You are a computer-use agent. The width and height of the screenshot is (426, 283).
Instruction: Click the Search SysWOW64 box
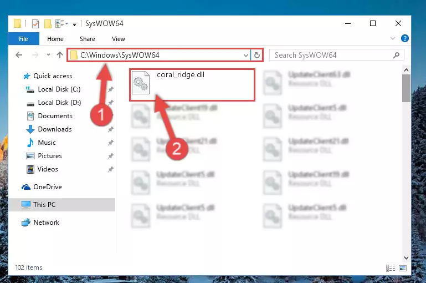pyautogui.click(x=336, y=55)
